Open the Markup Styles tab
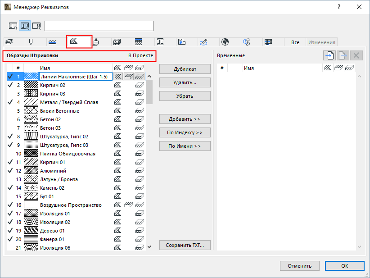 coord(203,42)
